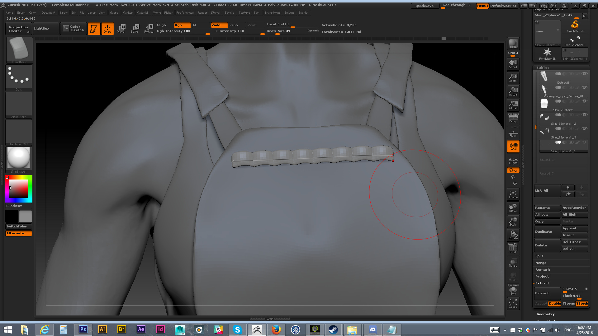Click the black secondary color swatch
Screen dimensions: 598x336
(12, 216)
